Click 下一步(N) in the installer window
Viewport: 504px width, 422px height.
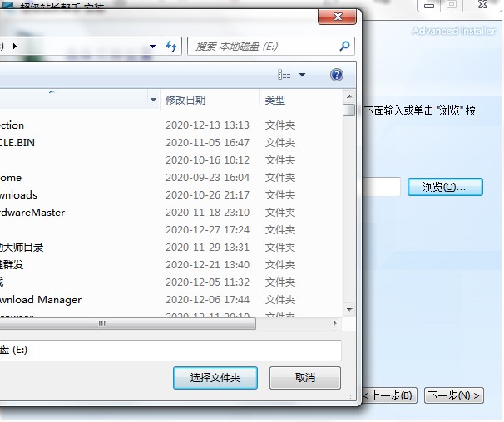454,395
